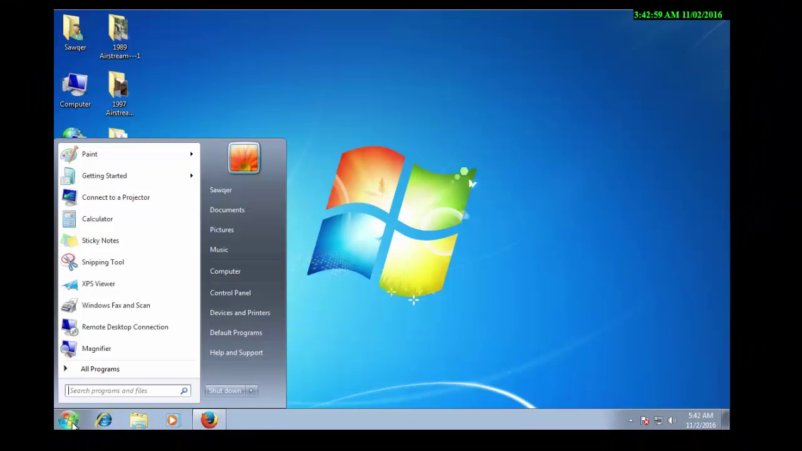Click the Action Center flag tray icon
The height and width of the screenshot is (451, 802).
click(645, 420)
